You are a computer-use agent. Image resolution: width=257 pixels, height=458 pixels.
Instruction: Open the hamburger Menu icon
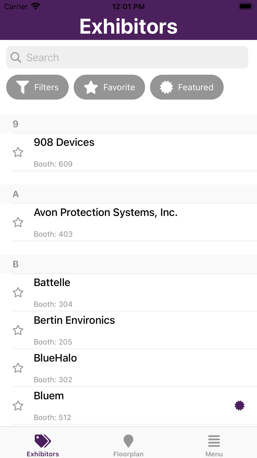(214, 441)
